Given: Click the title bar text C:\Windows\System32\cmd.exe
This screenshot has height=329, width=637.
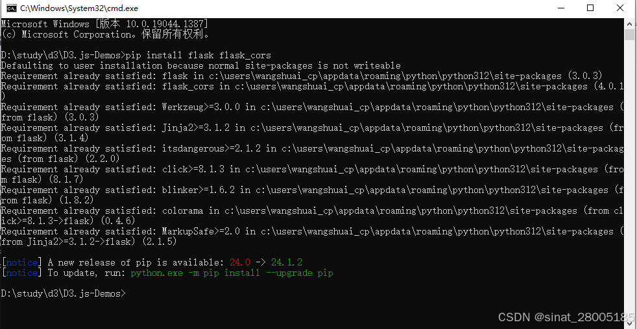Looking at the screenshot, I should pos(80,8).
